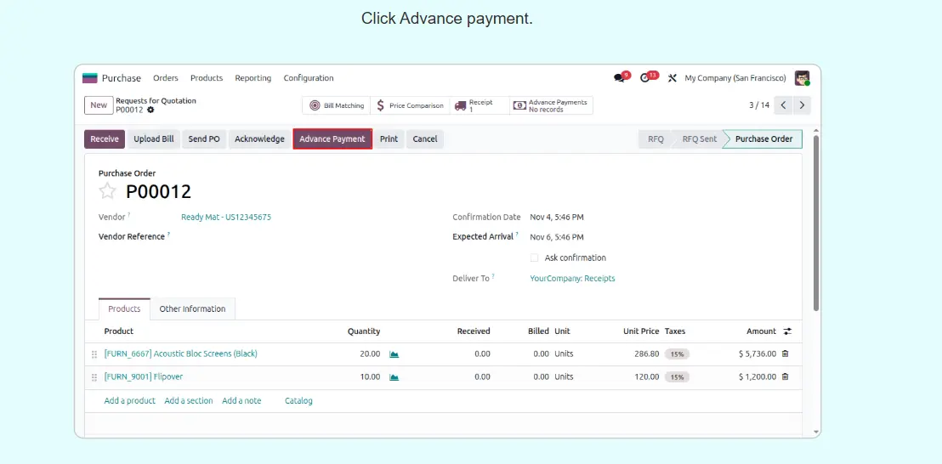
Task: Open forecast chart for Flipover quantity
Action: [x=394, y=376]
